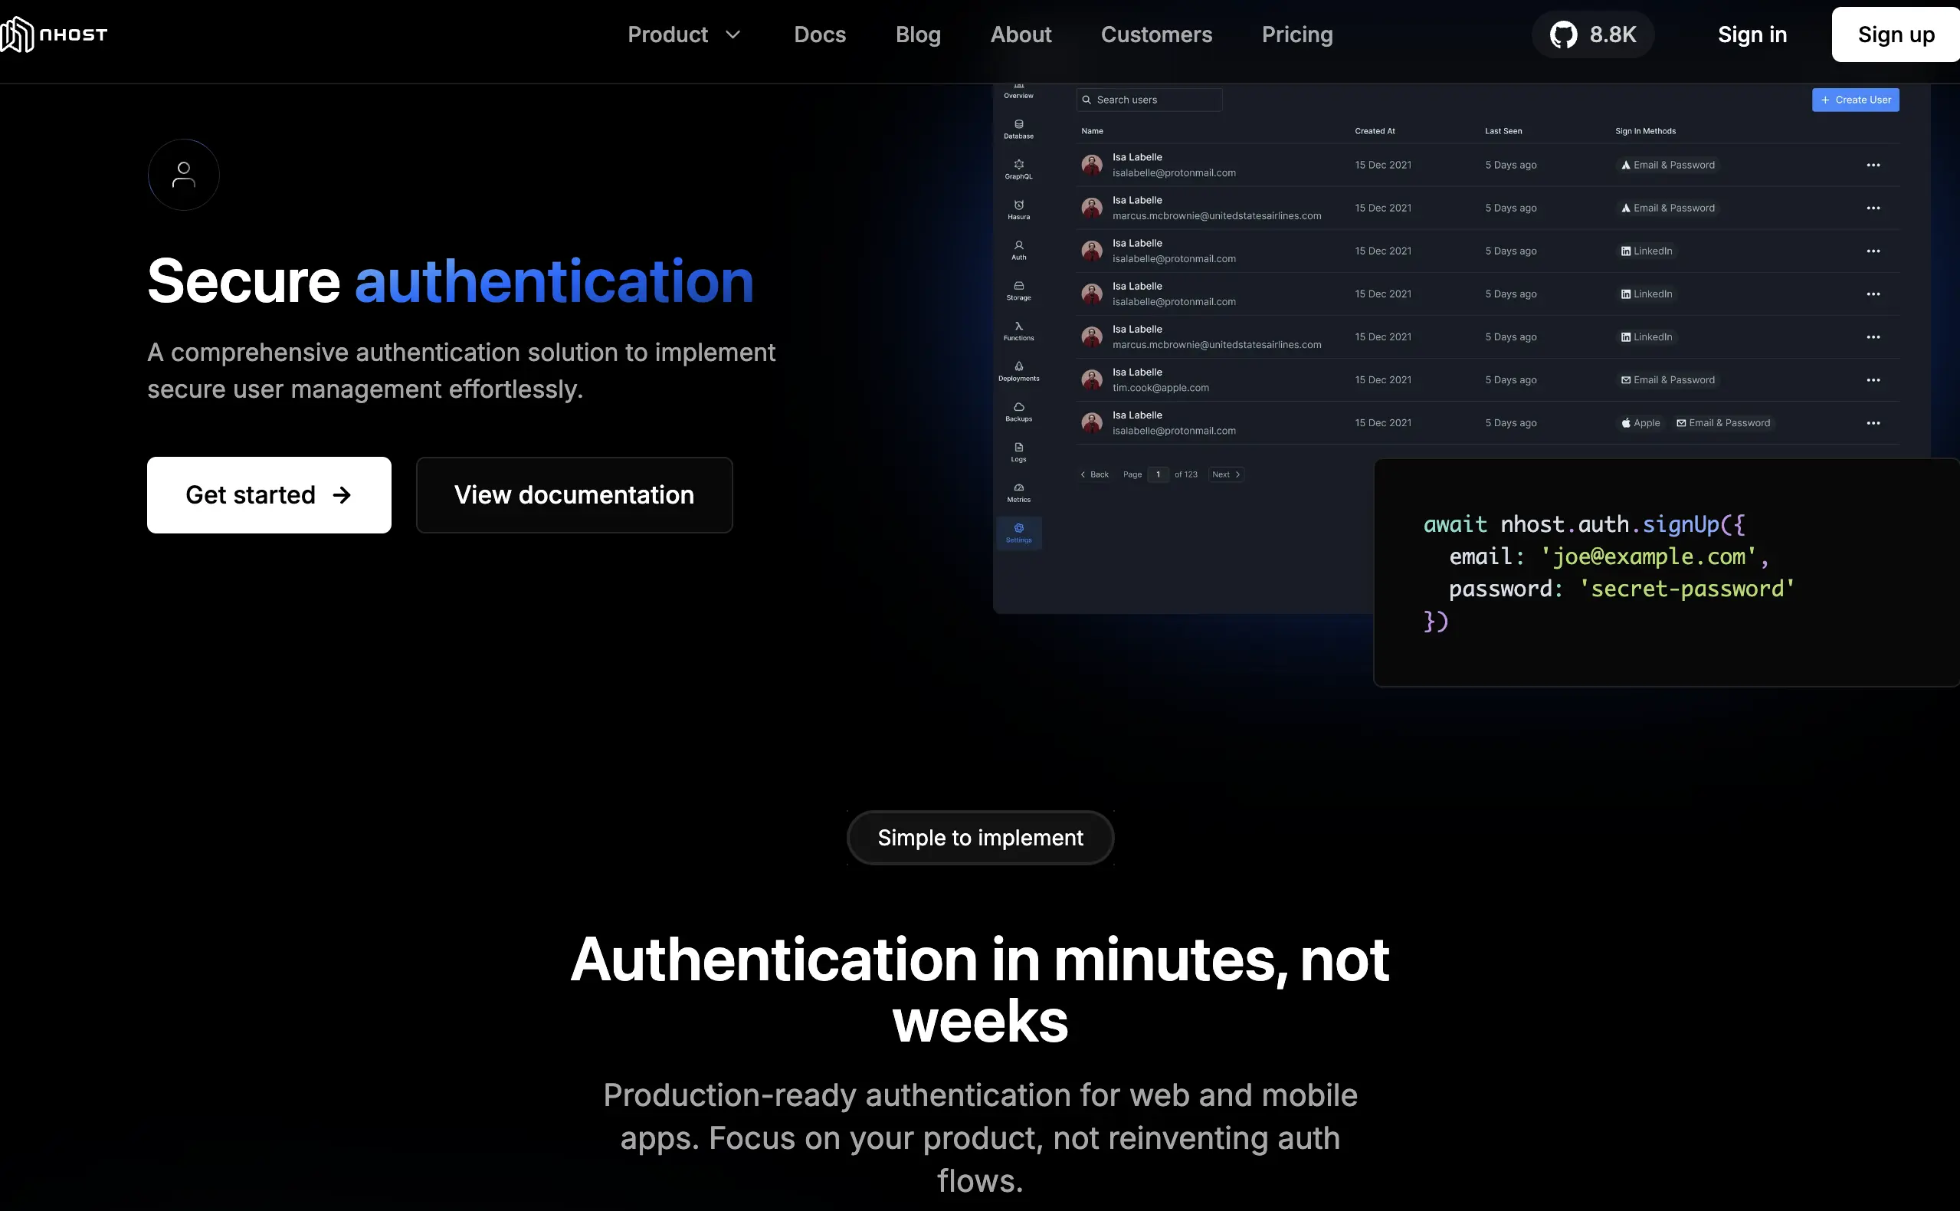The image size is (1960, 1211).
Task: Click View documentation button
Action: click(574, 495)
